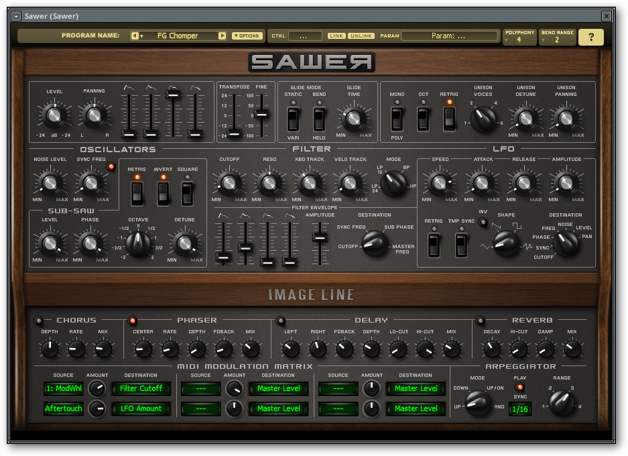Enable the Chorus effect LED
This screenshot has height=456, width=628.
(40, 321)
